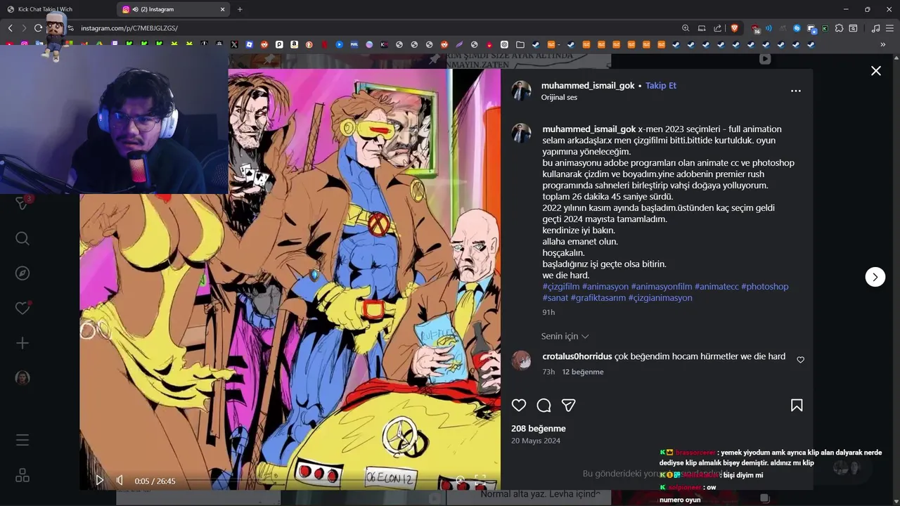Open the green K extension icon
900x506 pixels.
pyautogui.click(x=825, y=28)
